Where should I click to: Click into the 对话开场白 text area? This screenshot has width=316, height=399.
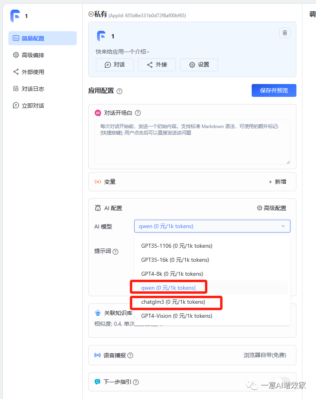tap(192, 142)
